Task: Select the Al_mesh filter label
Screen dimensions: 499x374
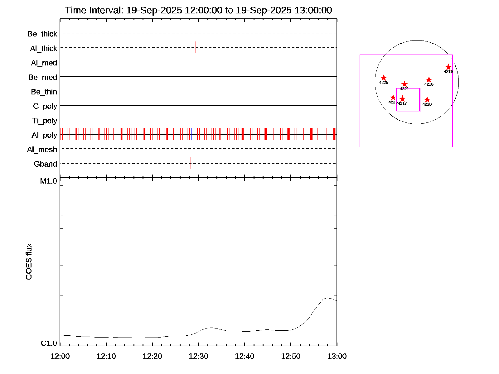Action: click(42, 150)
